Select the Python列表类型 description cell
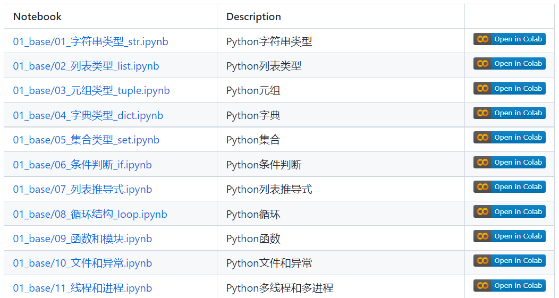559x298 pixels. [341, 66]
